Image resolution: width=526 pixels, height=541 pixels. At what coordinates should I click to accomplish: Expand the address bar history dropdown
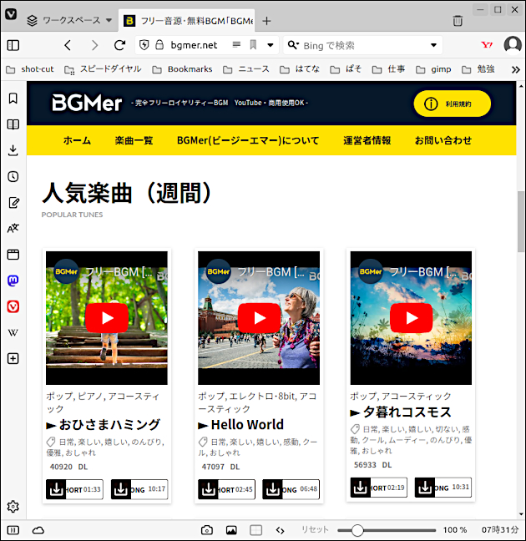(271, 45)
